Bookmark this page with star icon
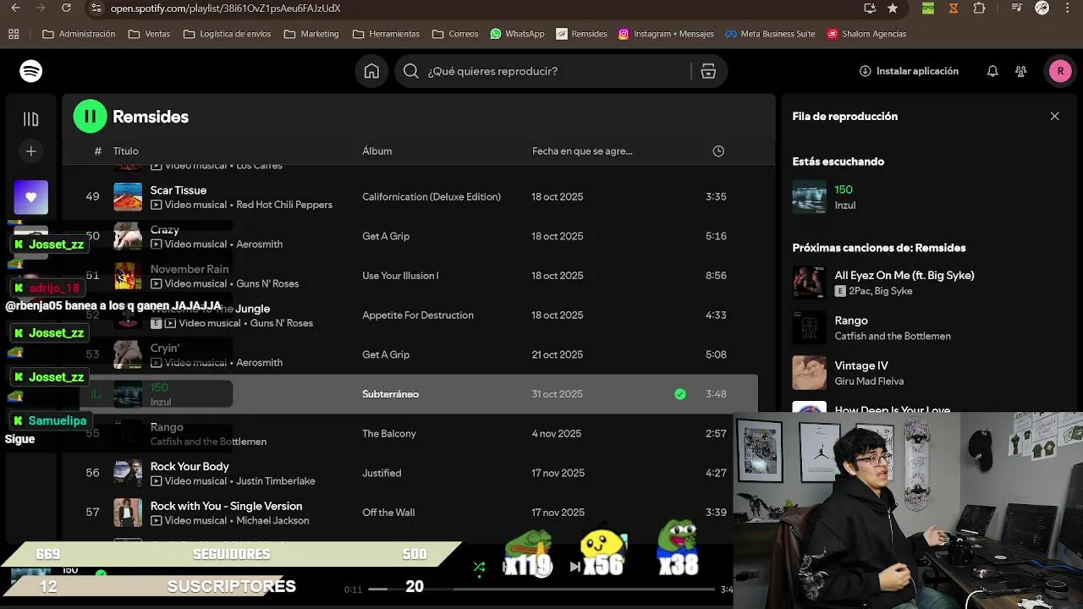 click(893, 8)
